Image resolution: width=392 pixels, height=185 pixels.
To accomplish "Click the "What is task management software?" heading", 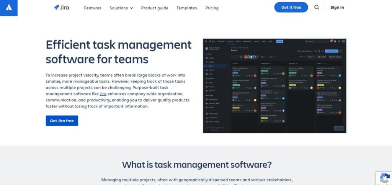I will 197,165.
